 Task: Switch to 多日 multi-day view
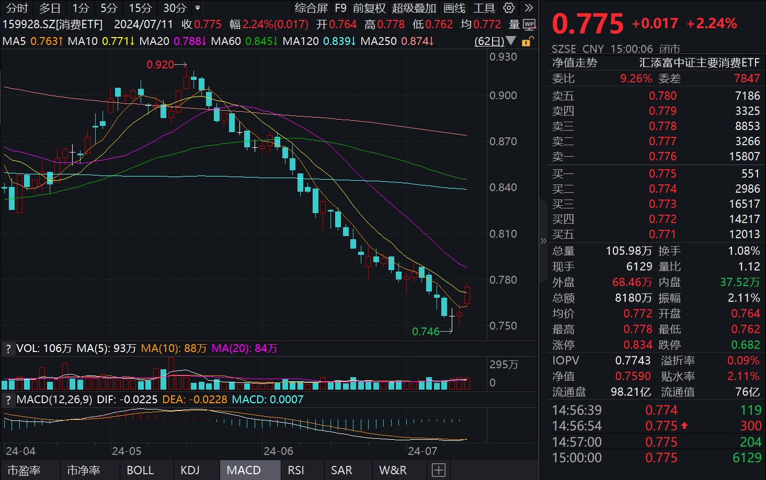(50, 8)
